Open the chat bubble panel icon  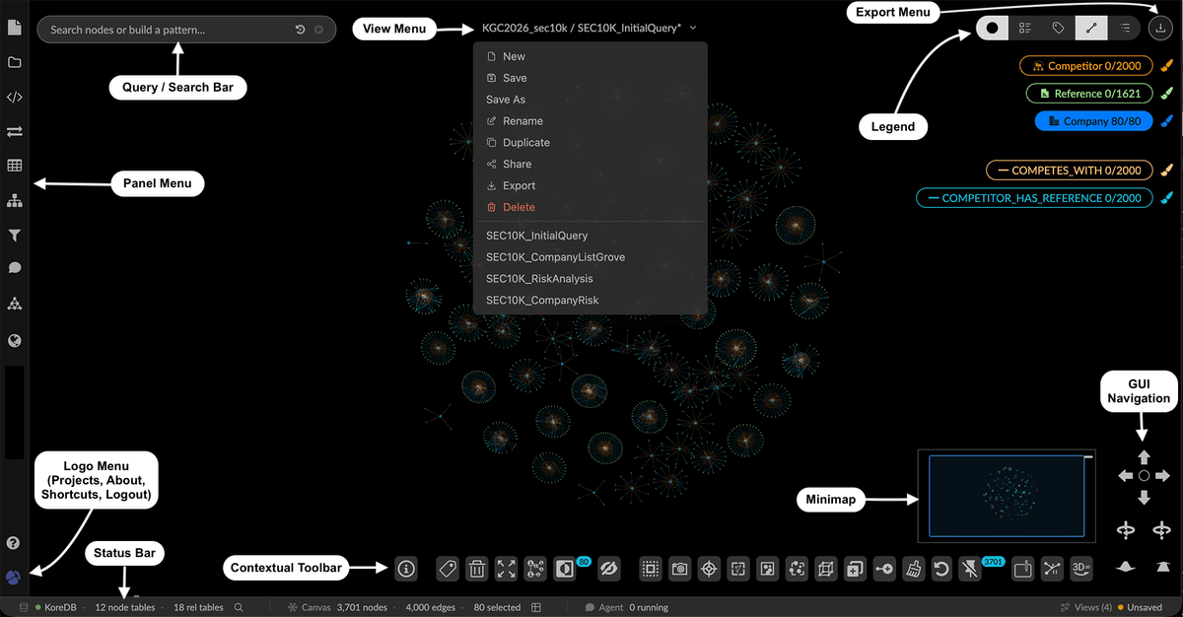click(x=15, y=268)
